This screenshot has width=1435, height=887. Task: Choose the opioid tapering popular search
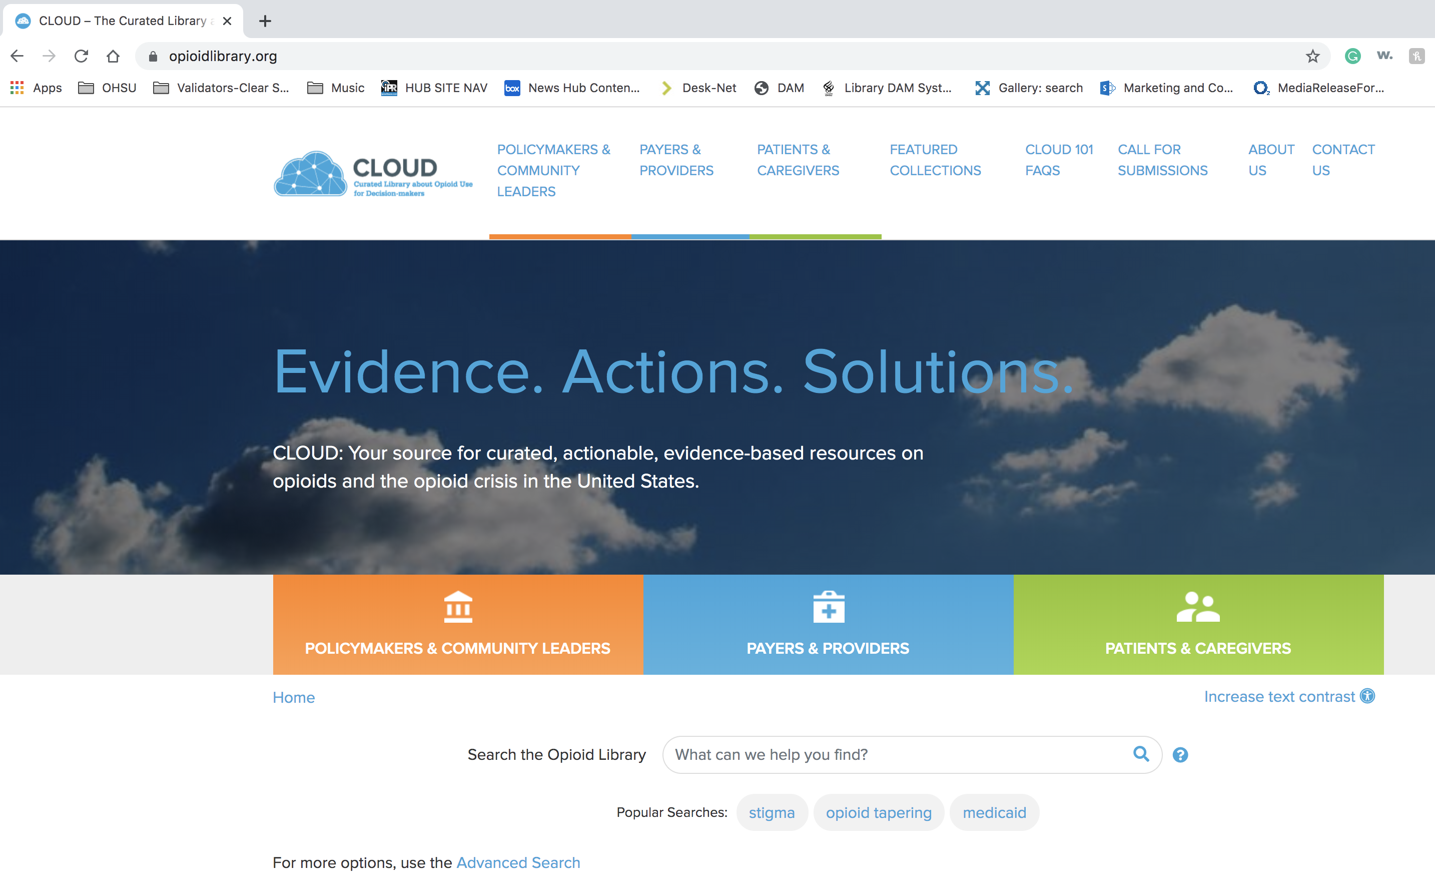[879, 812]
